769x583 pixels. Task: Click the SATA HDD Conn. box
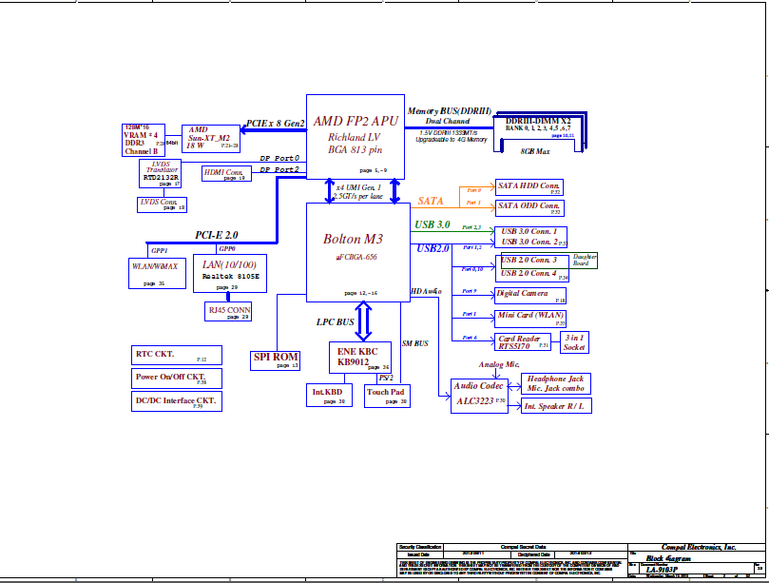tap(529, 187)
